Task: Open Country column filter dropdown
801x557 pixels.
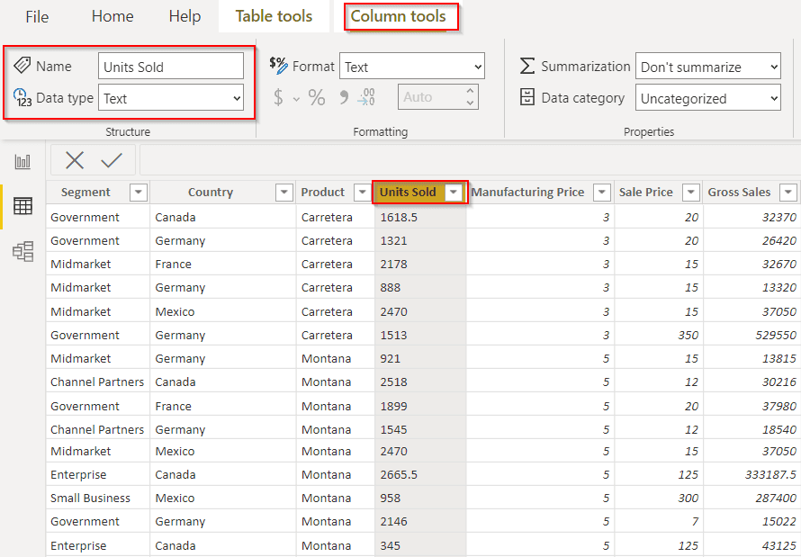Action: click(284, 193)
